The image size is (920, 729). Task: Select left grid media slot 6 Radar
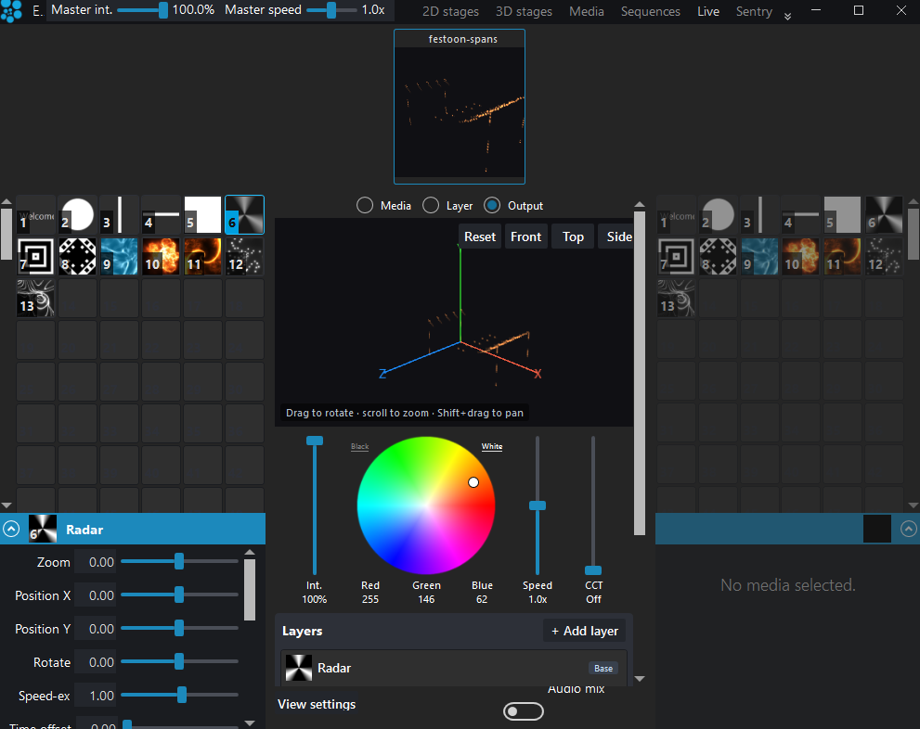click(x=245, y=214)
